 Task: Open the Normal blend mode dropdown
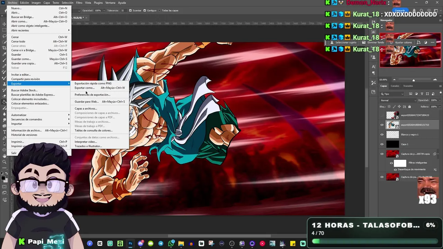pos(398,100)
